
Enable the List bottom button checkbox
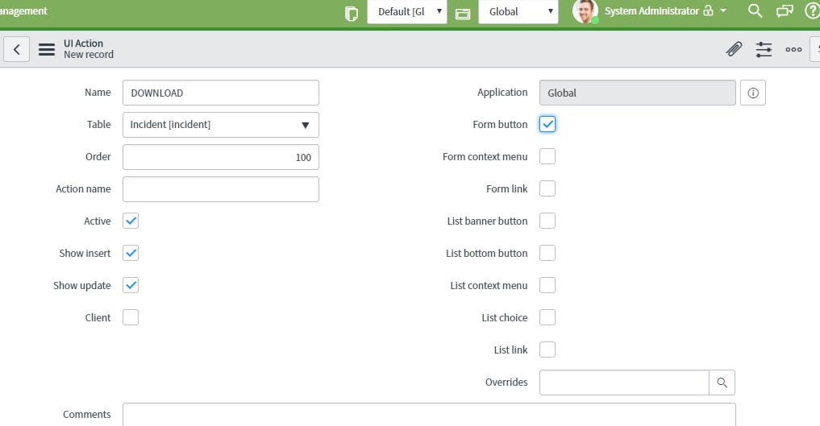pyautogui.click(x=547, y=253)
